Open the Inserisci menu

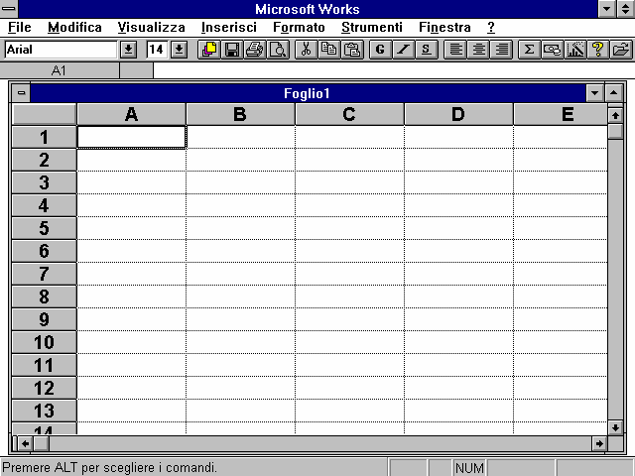pos(229,28)
